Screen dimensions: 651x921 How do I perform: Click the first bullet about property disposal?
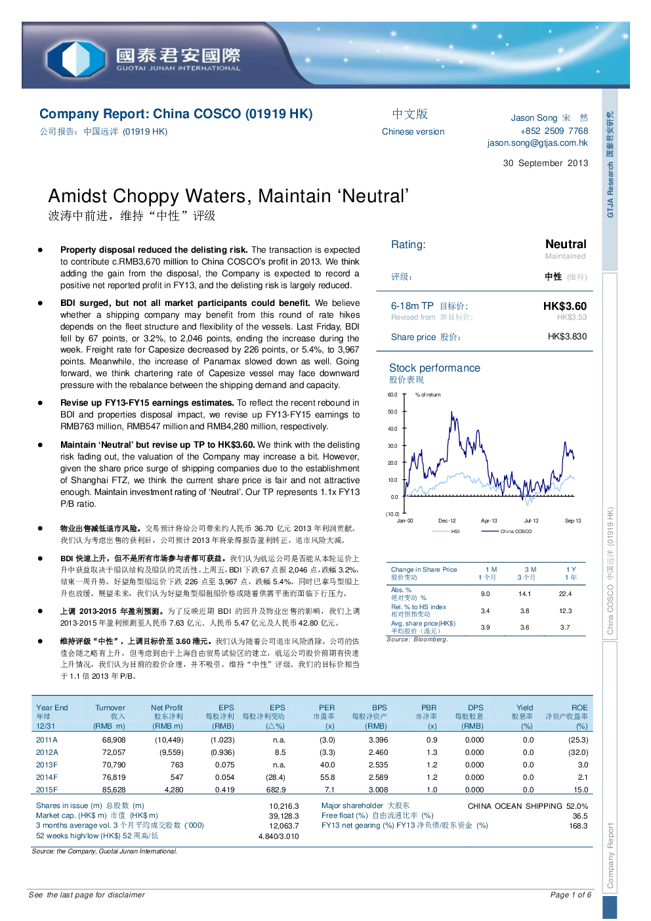[210, 268]
